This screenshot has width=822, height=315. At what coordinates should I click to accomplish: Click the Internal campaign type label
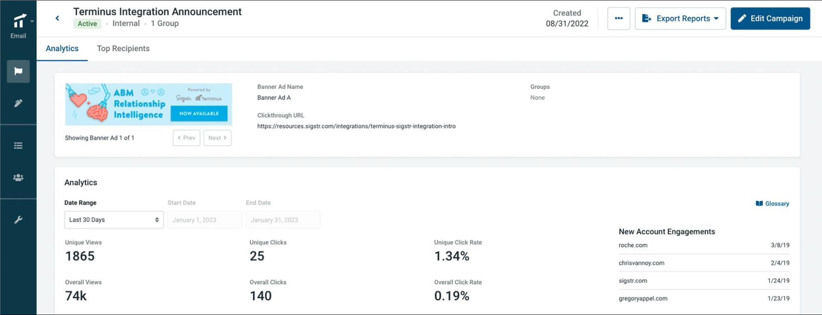[x=126, y=23]
